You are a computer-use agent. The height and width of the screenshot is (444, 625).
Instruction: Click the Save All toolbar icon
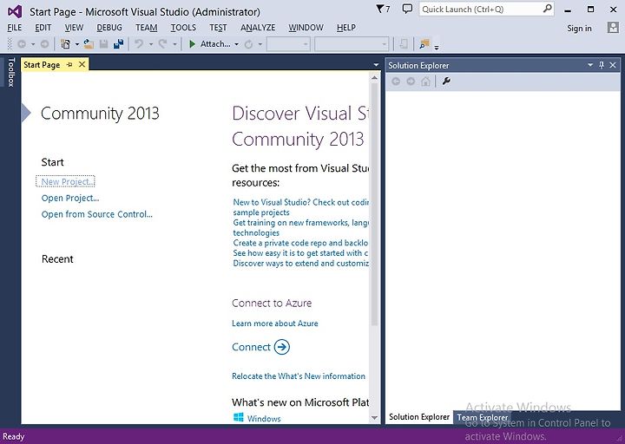pyautogui.click(x=118, y=44)
